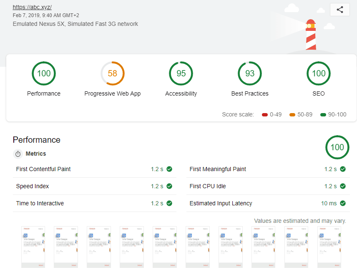This screenshot has width=357, height=270.
Task: Click the Progressive Web App category label
Action: pos(113,93)
